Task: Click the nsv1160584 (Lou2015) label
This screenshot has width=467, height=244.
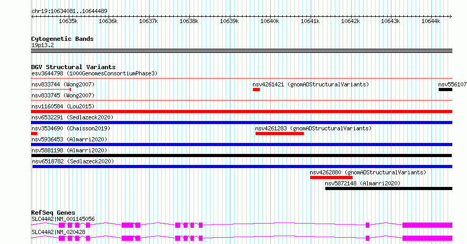Action: click(x=63, y=106)
